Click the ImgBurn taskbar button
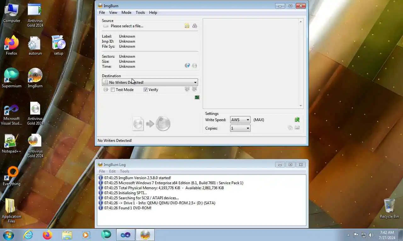 click(x=145, y=235)
